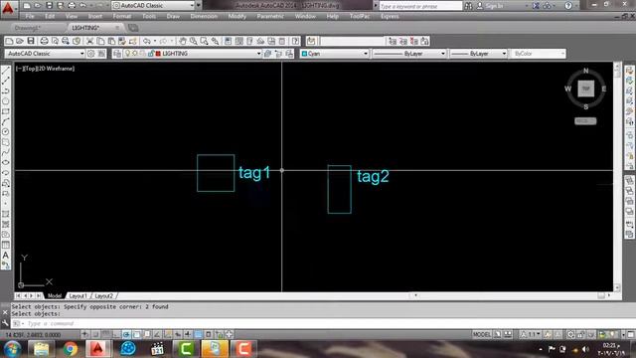This screenshot has width=636, height=358.
Task: Open the annotation scale 1:1 dropdown
Action: pyautogui.click(x=530, y=334)
